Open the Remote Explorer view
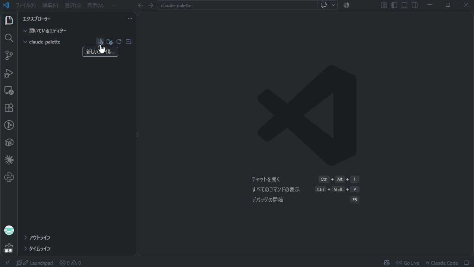This screenshot has height=267, width=474. [x=9, y=90]
